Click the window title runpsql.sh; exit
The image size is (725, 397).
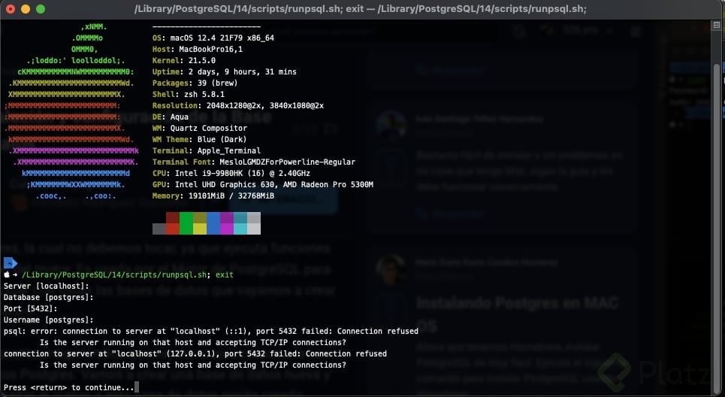coord(360,9)
